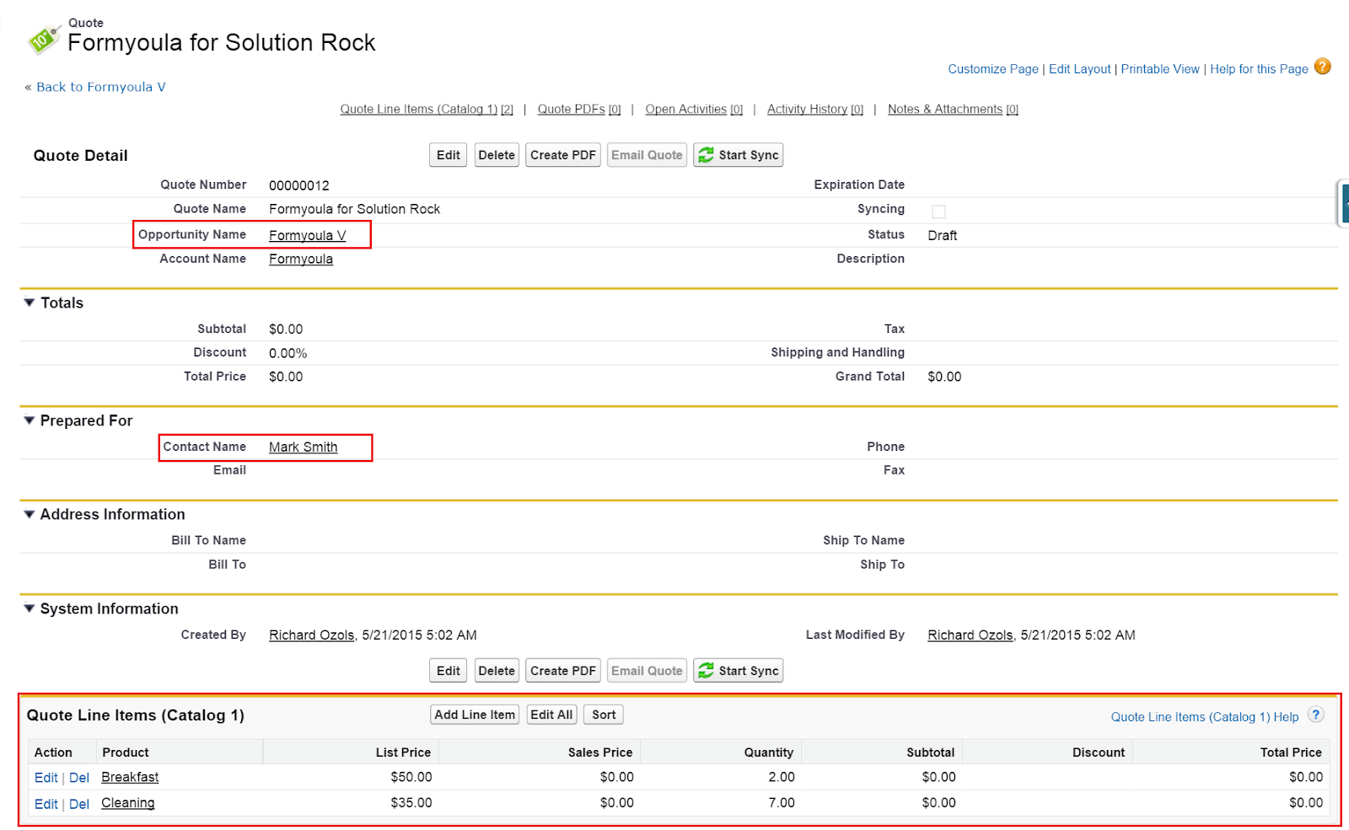The image size is (1349, 830).
Task: Click the top Edit button
Action: coord(449,155)
